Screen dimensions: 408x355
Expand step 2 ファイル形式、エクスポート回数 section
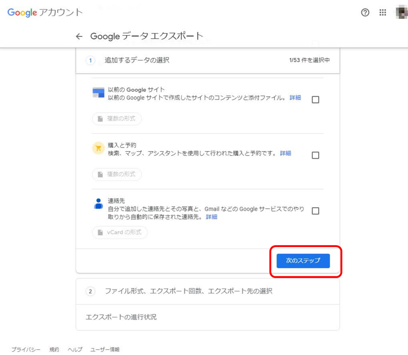208,291
